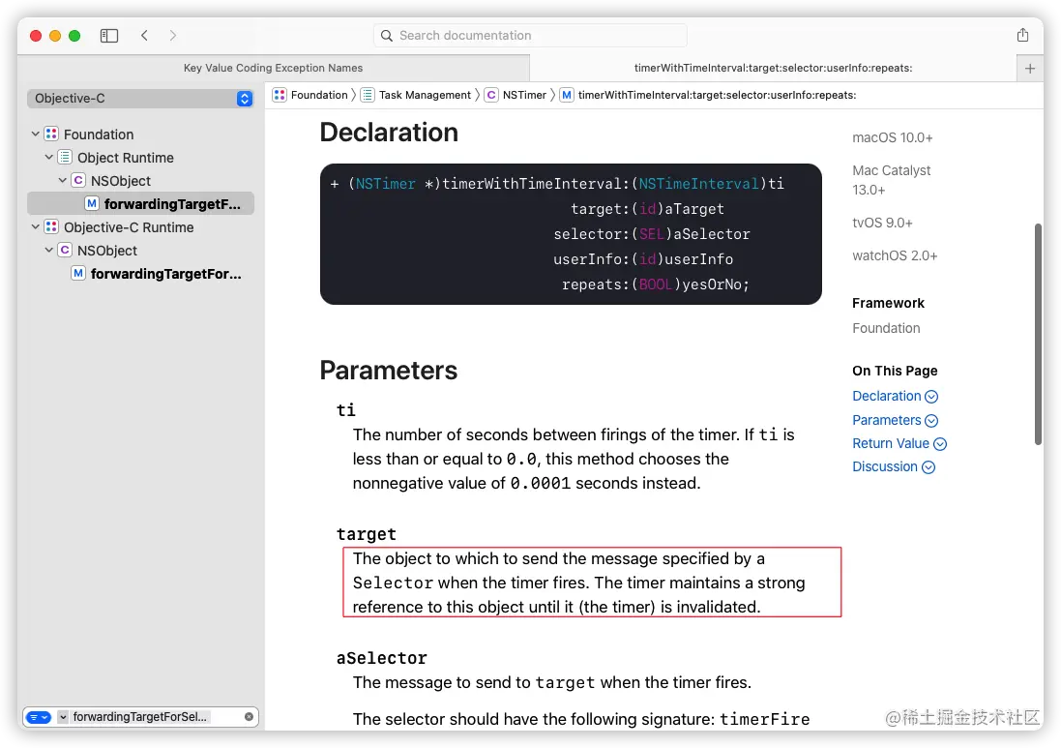Collapse the first NSObject node under Object Runtime
This screenshot has height=748, width=1061.
point(62,180)
